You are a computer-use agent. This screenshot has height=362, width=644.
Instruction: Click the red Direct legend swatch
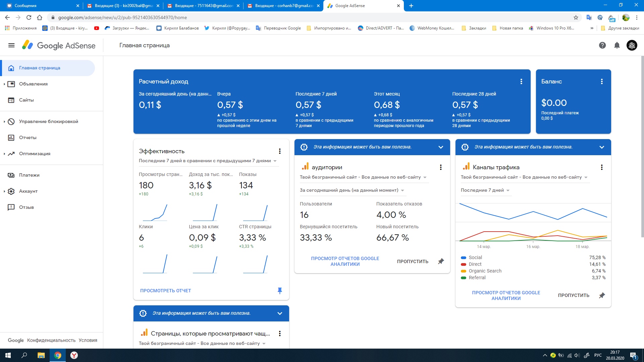(464, 264)
